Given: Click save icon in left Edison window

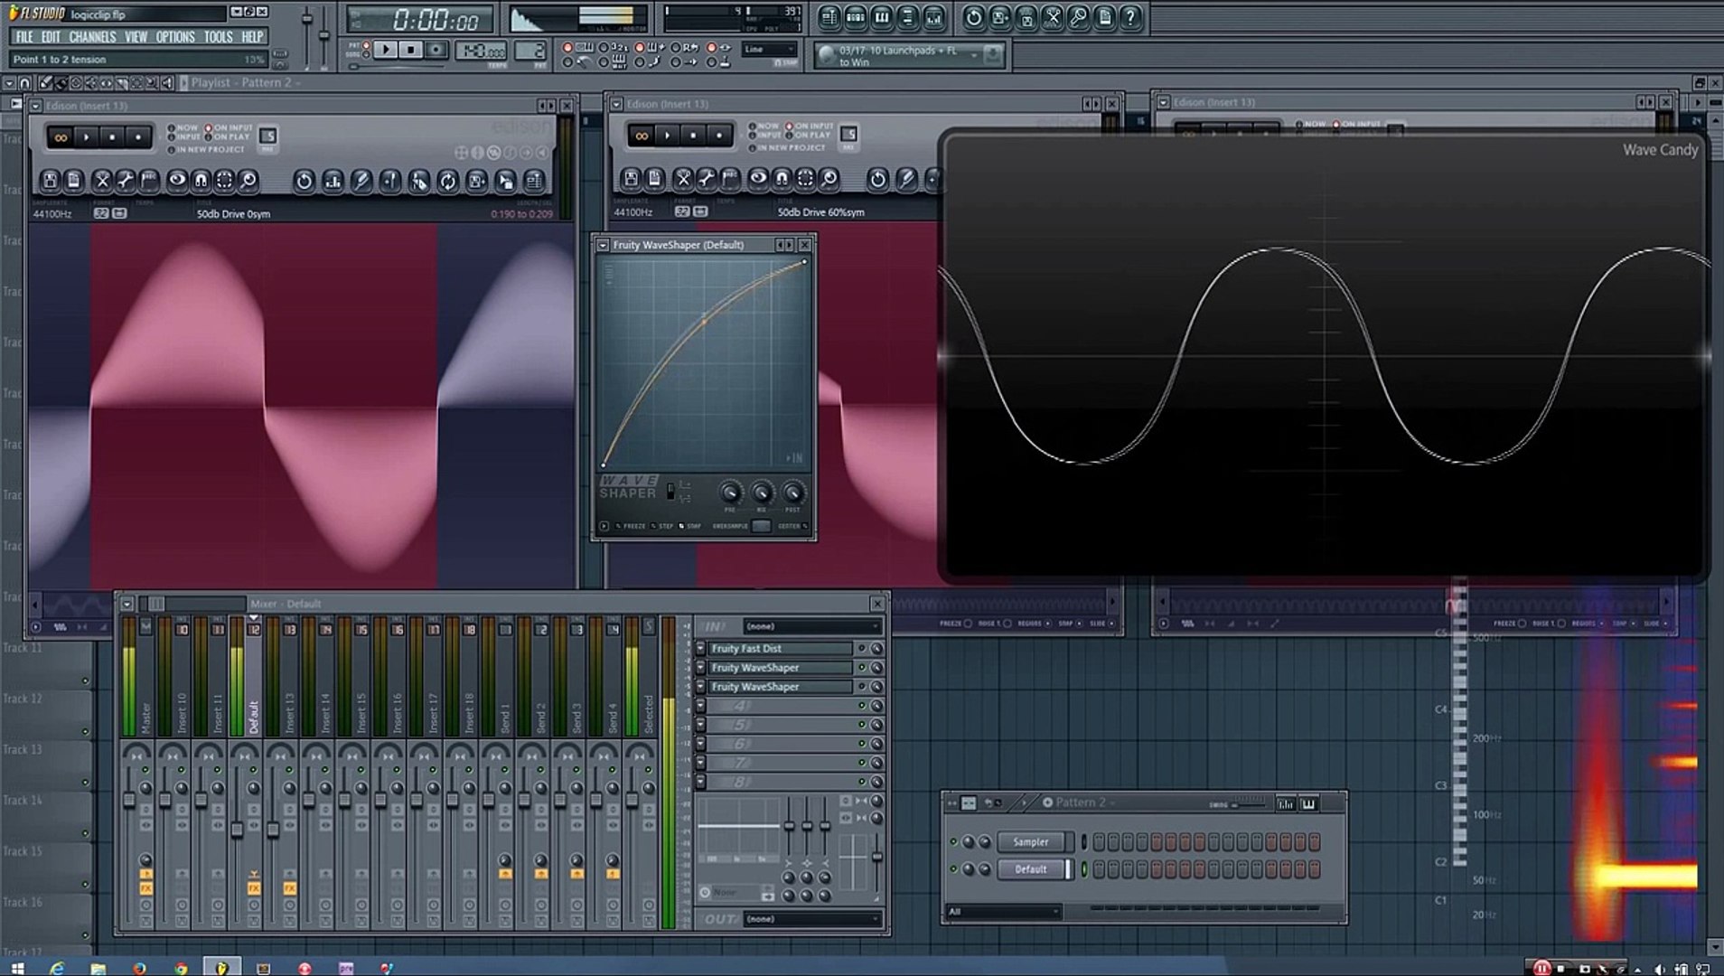Looking at the screenshot, I should tap(51, 181).
